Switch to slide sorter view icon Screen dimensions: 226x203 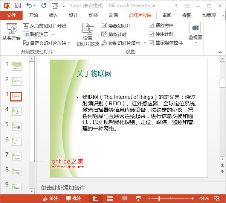click(110, 198)
